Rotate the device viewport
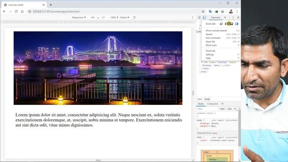The image size is (288, 162). [134, 18]
